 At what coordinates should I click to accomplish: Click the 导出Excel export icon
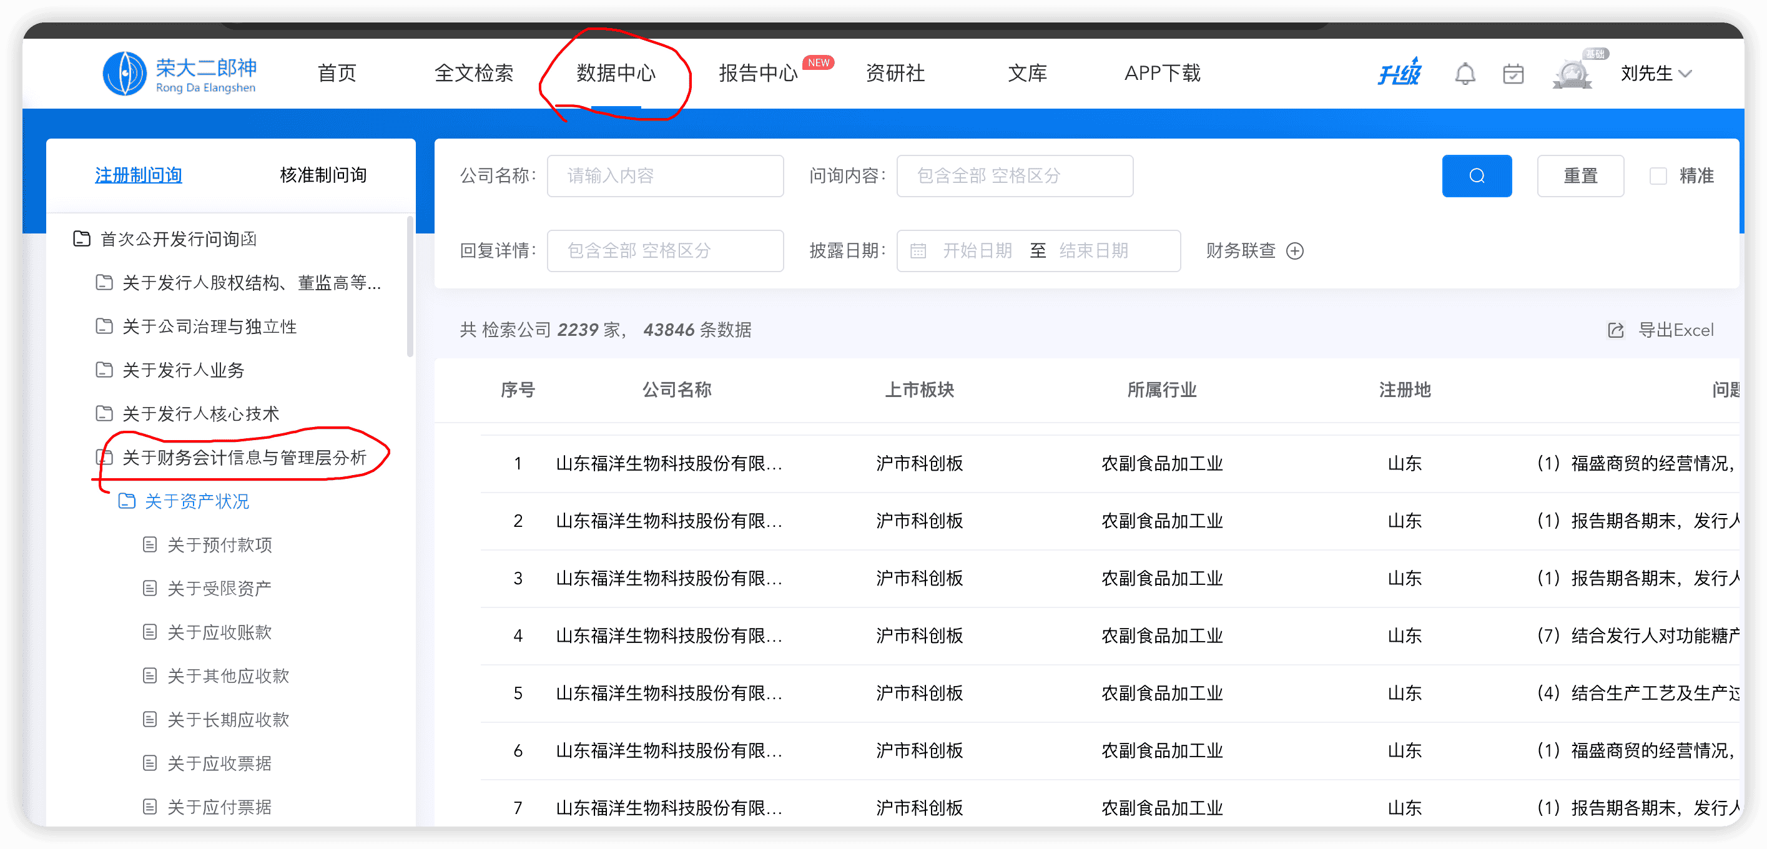point(1615,330)
